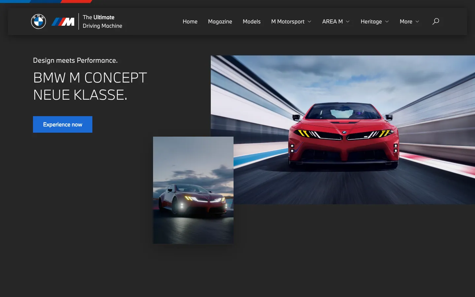Expand the Heritage chevron
The height and width of the screenshot is (297, 475).
coord(387,21)
